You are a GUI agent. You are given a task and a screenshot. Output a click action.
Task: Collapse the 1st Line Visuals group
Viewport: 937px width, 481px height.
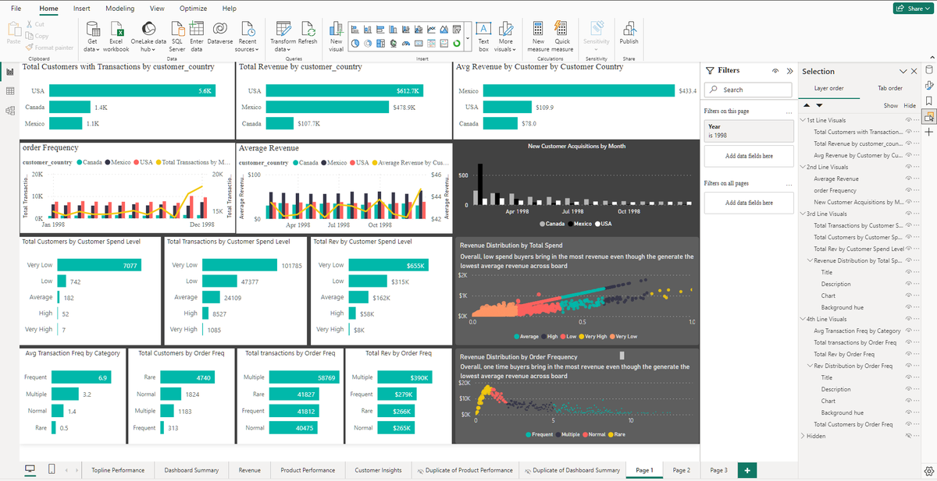[803, 120]
